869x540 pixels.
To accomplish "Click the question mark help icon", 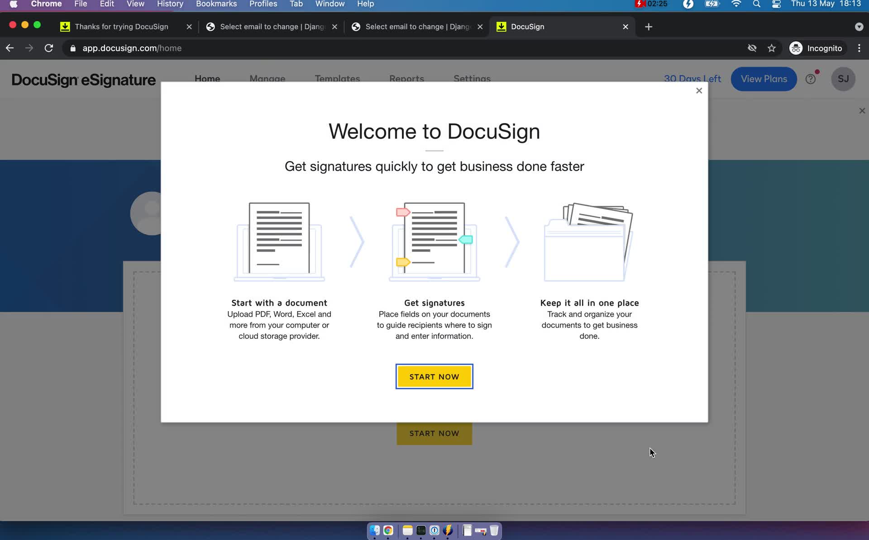I will pyautogui.click(x=811, y=78).
